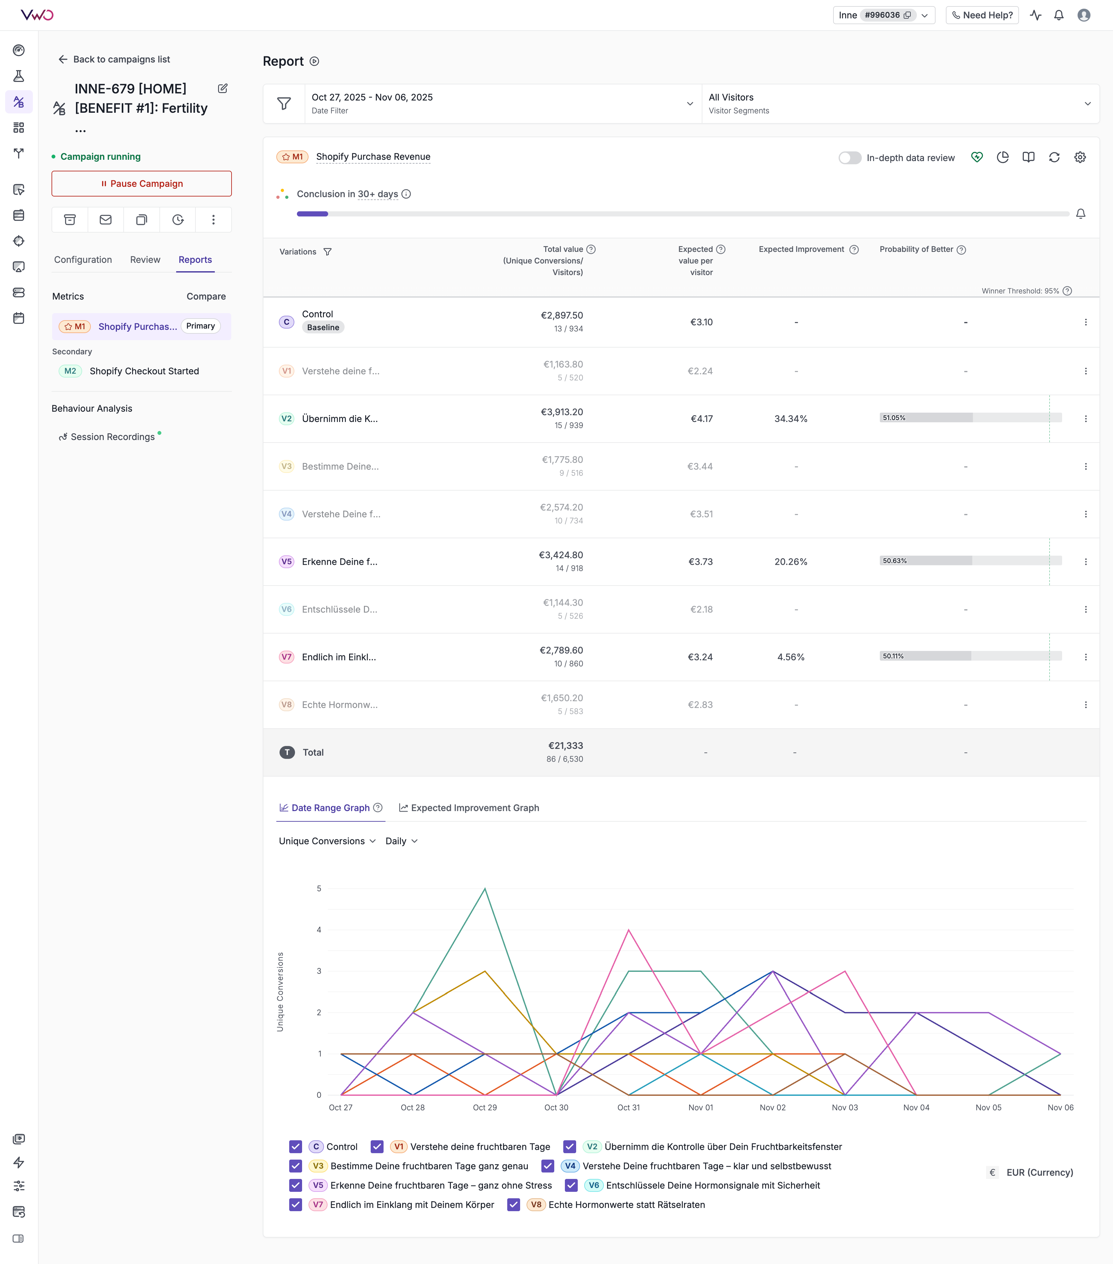Screen dimensions: 1113x1264
Task: Uncheck the Control legend checkbox
Action: (x=296, y=1146)
